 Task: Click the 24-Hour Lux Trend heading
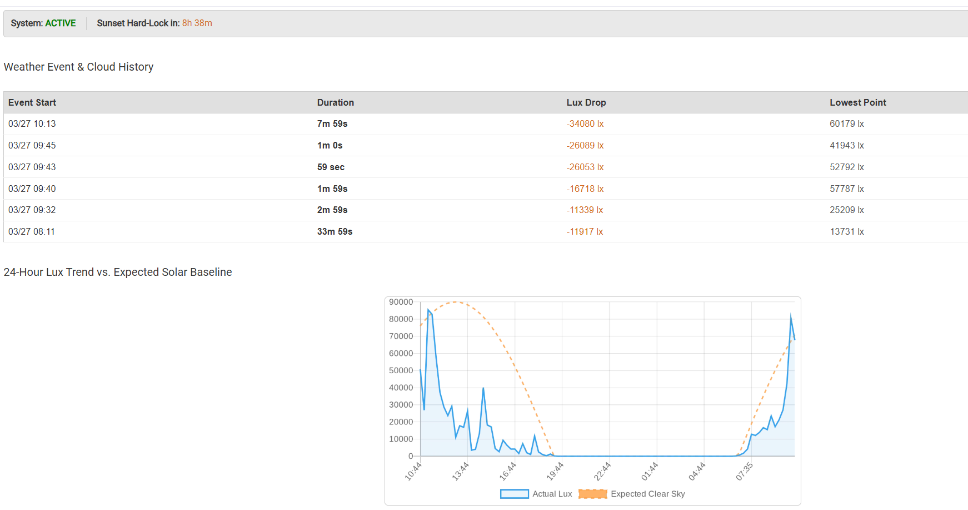118,272
